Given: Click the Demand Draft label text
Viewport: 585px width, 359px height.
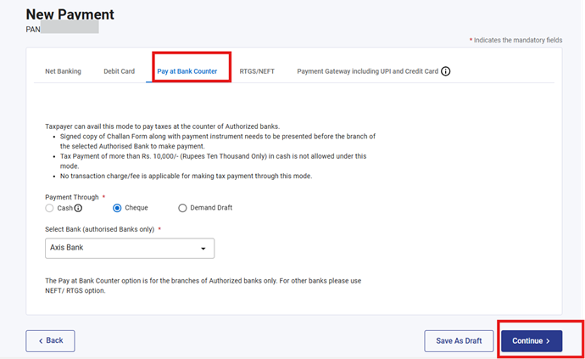Looking at the screenshot, I should tap(212, 208).
